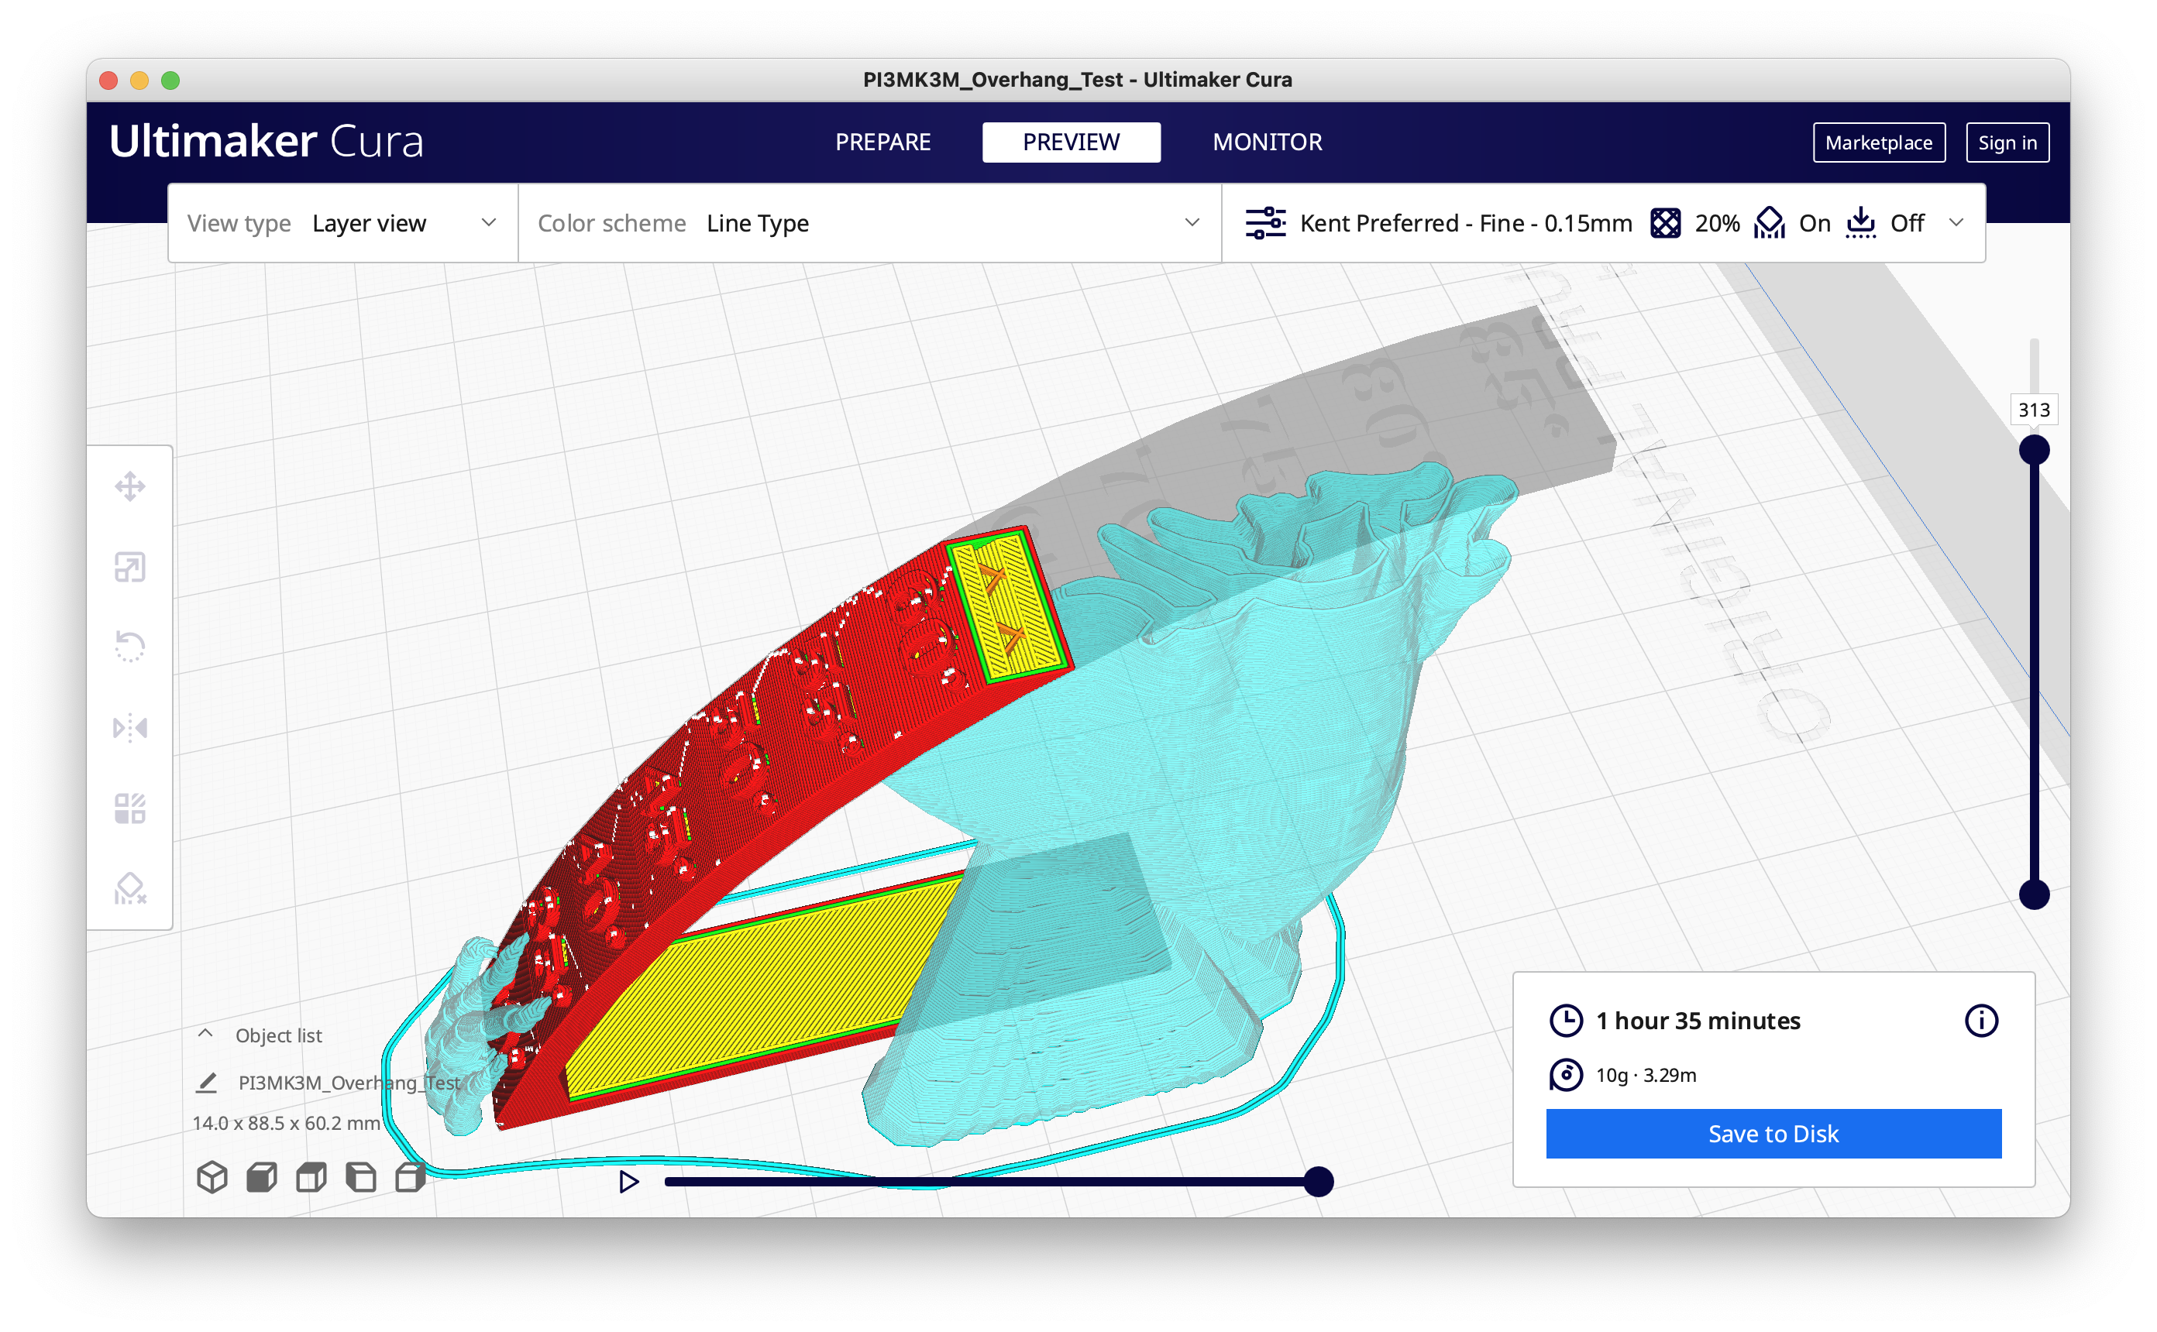Viewport: 2157px width, 1332px height.
Task: Switch to the MONITOR stage
Action: click(x=1266, y=142)
